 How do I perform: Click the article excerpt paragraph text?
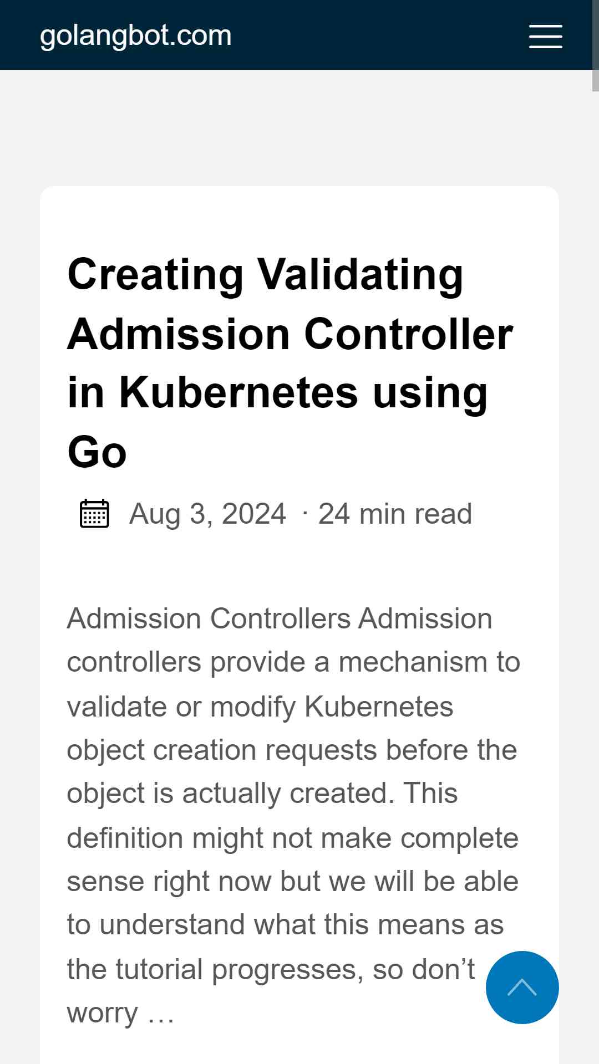[293, 816]
